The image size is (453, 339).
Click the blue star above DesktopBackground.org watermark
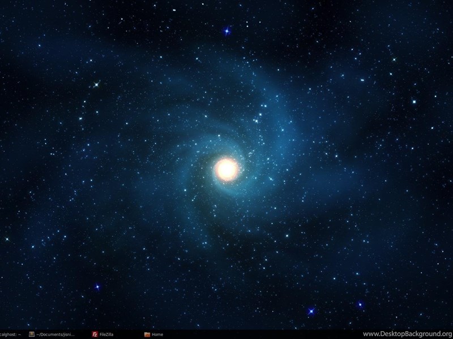[x=360, y=305]
